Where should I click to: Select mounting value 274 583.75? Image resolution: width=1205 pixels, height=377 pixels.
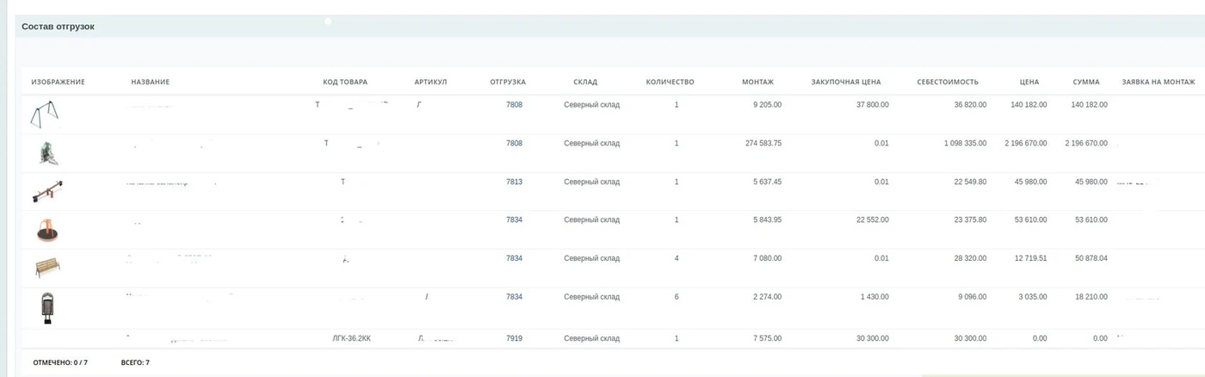pos(763,144)
